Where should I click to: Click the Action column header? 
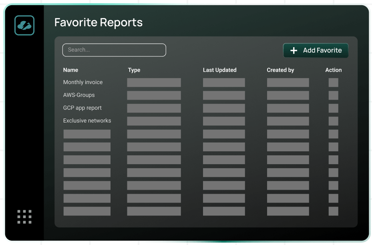333,70
